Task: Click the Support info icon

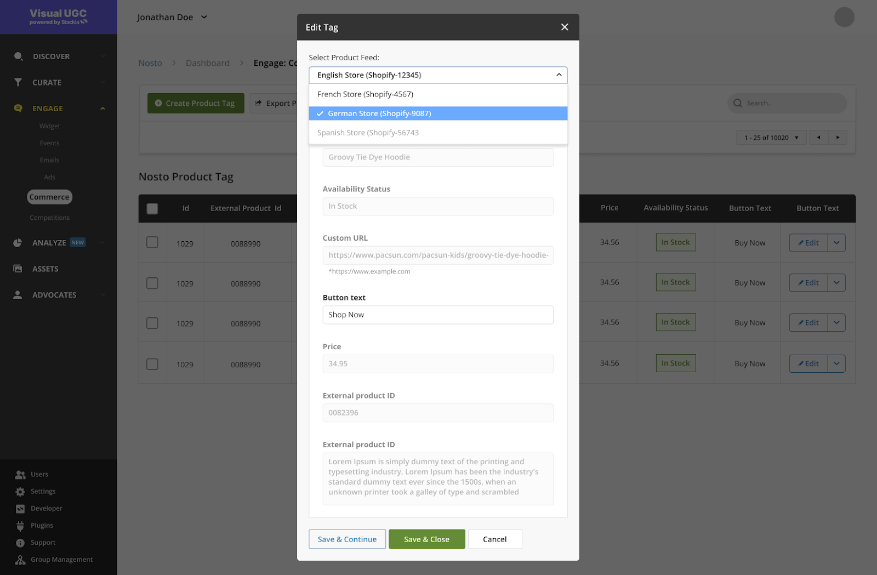Action: coord(20,543)
